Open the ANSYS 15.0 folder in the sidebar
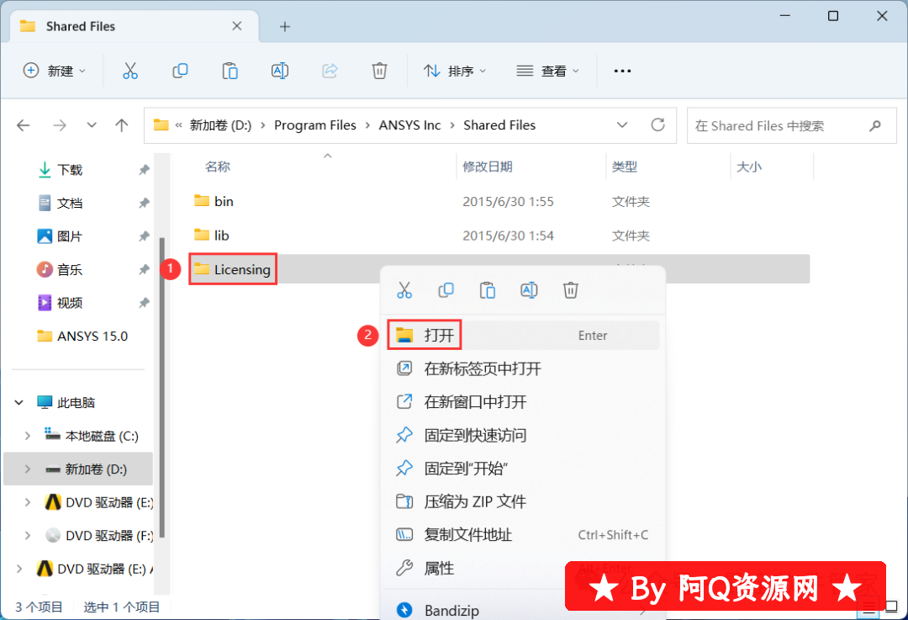The image size is (908, 620). (92, 336)
